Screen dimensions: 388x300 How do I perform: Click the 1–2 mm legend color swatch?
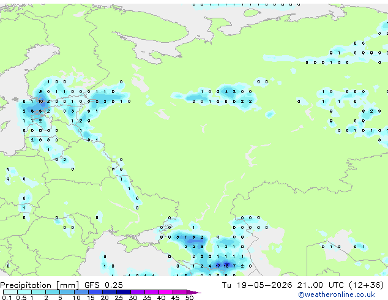[x=39, y=292]
